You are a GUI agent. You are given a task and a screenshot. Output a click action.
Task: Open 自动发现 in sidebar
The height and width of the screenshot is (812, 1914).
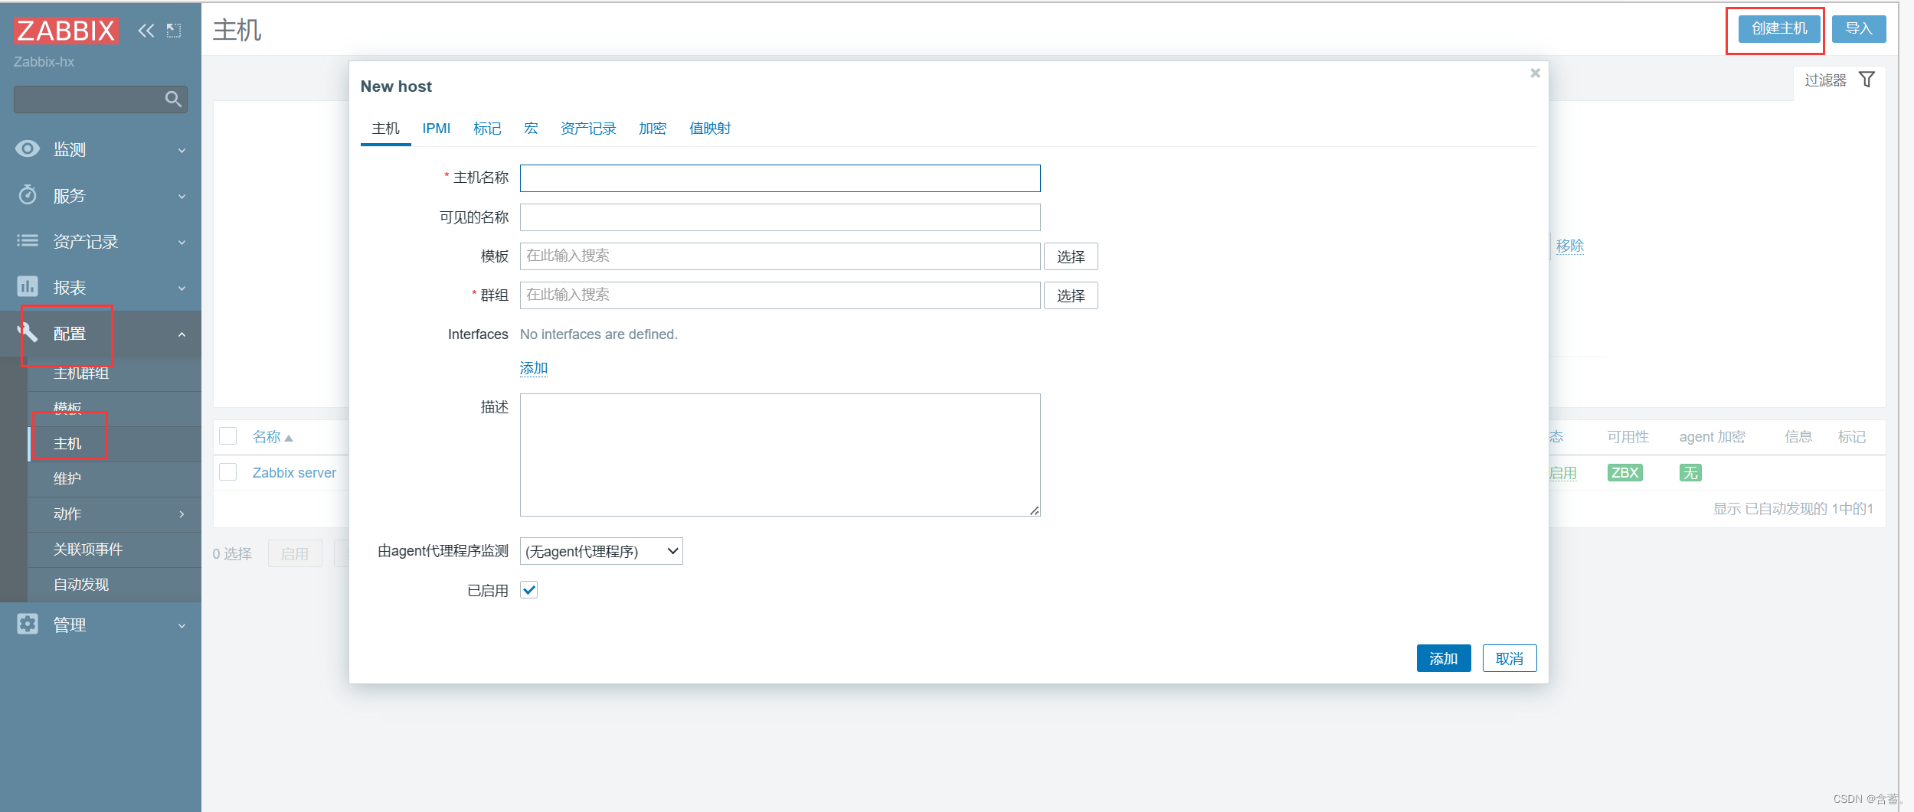coord(81,585)
